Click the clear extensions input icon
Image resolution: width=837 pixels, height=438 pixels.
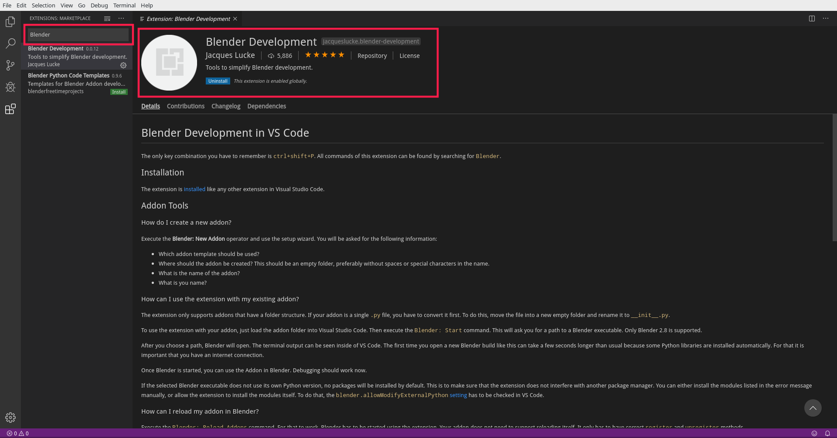(x=107, y=19)
